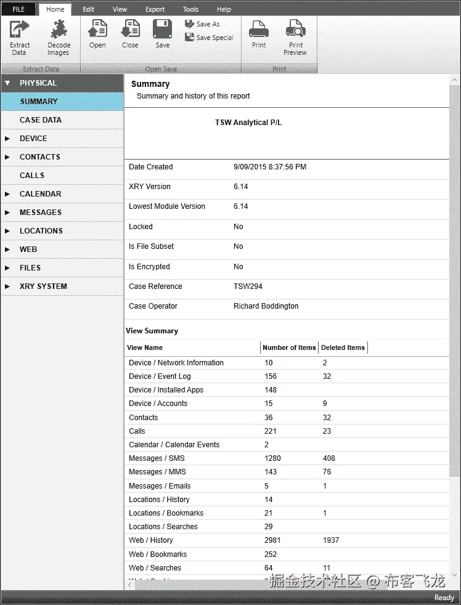Expand the MESSAGES node arrow
The image size is (461, 605).
(7, 213)
